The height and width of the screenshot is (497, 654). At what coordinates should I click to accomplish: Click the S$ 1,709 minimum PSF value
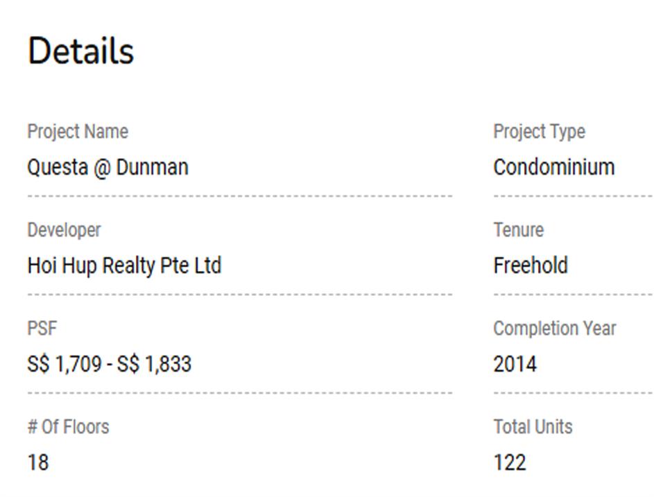[x=64, y=364]
